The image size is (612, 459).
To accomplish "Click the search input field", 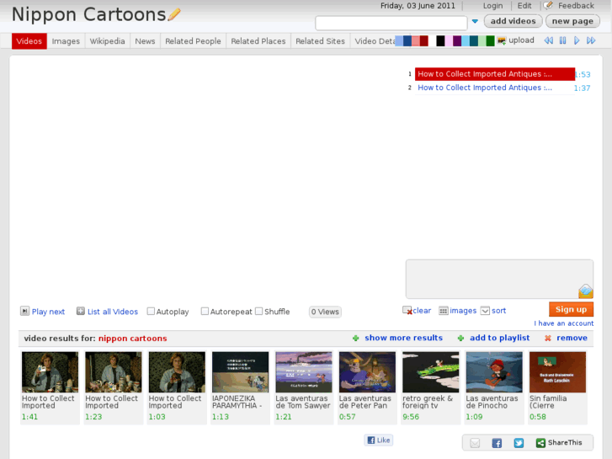I will (391, 23).
